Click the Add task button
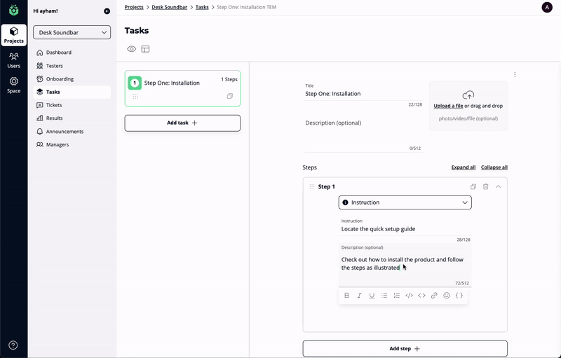The width and height of the screenshot is (561, 358). 182,123
